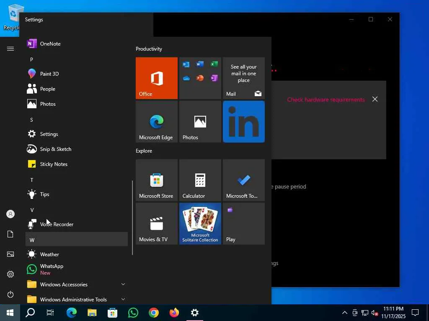
Task: Jump to letter T in app list
Action: 77,180
